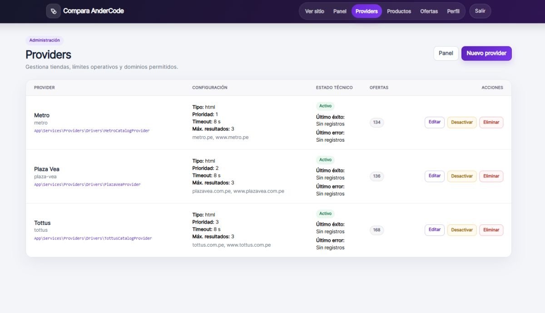Image resolution: width=545 pixels, height=313 pixels.
Task: Edit the Tottus provider
Action: coord(435,230)
